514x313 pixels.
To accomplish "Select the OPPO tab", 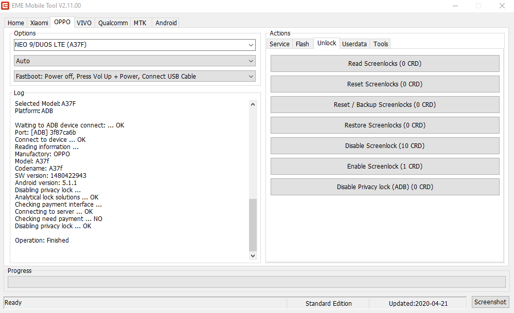I will click(62, 22).
